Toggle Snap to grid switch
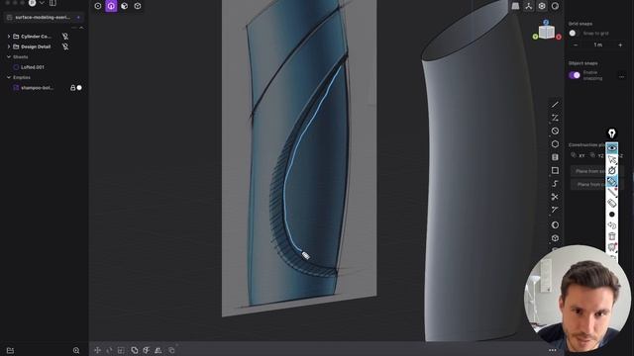 [x=573, y=33]
